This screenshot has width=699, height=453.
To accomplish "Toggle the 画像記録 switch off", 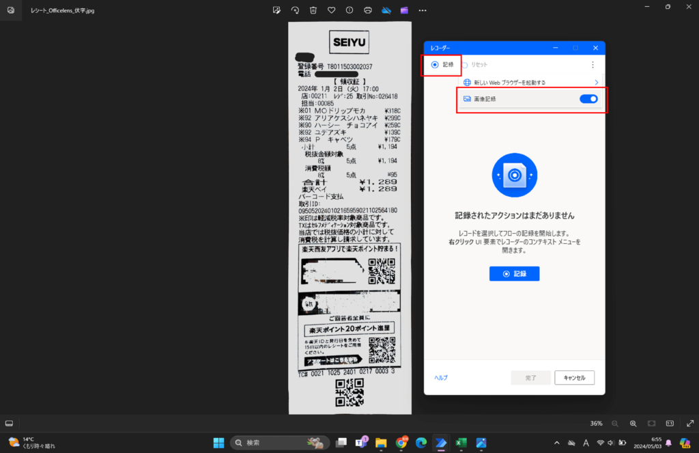I will (588, 99).
